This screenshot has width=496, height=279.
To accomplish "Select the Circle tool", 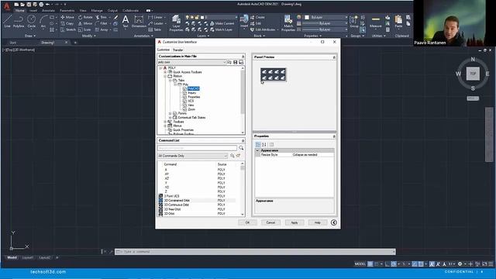I will point(31,22).
